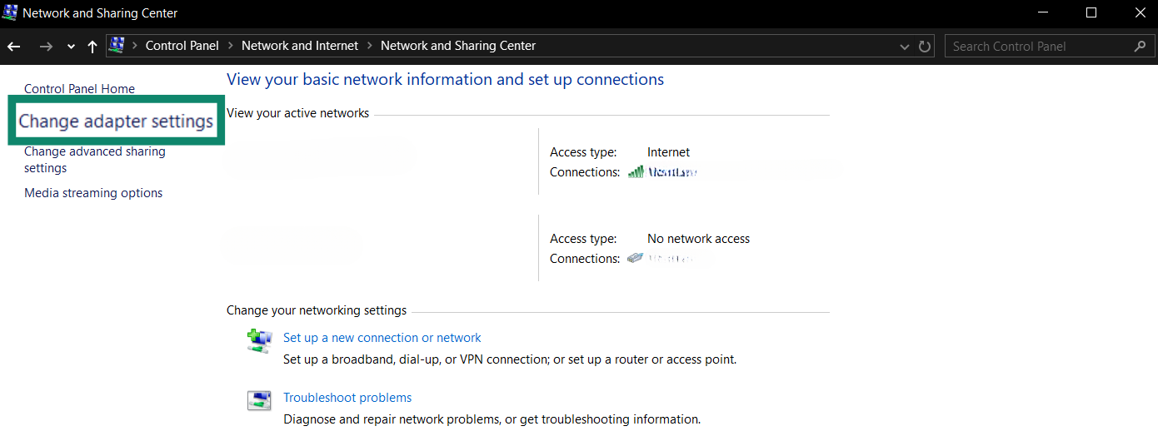Go back using the back arrow
Viewport: 1158px width, 436px height.
click(x=13, y=47)
